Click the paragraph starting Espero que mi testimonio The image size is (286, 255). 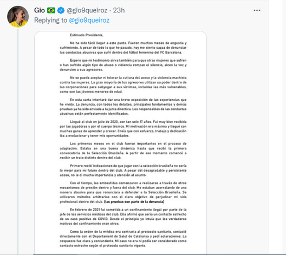123,65
